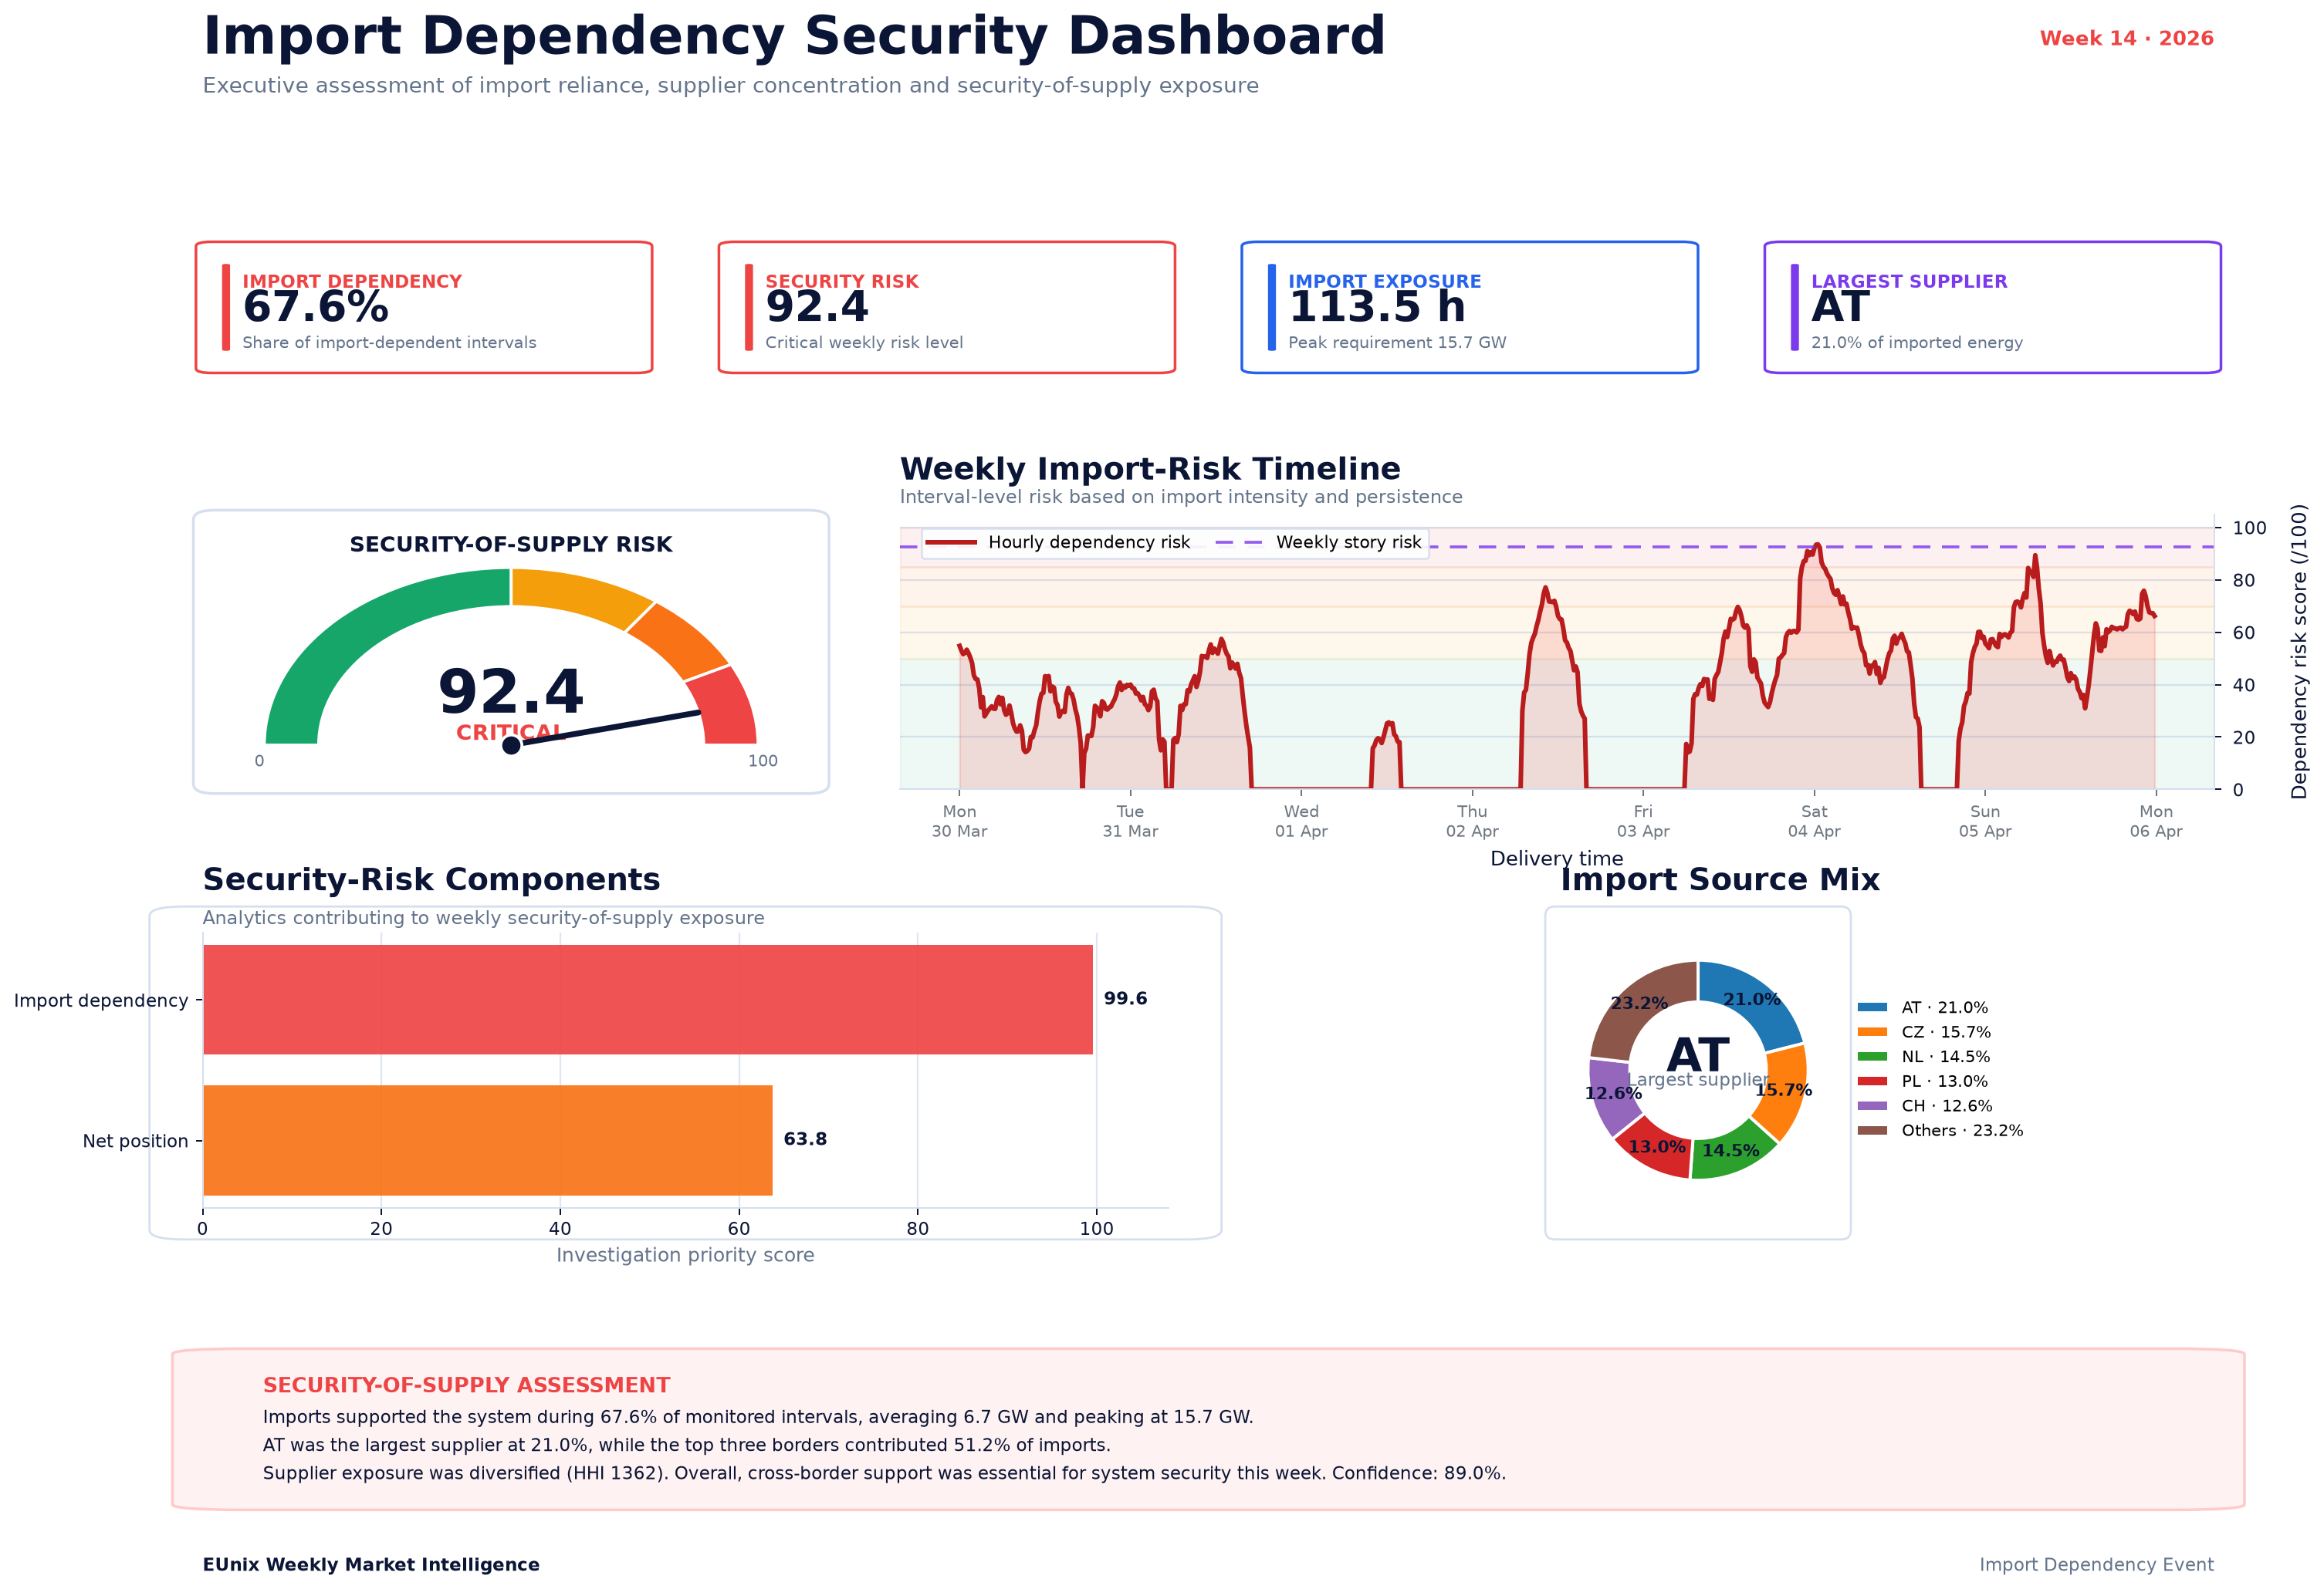Click the NL green legend swatch
The image size is (2324, 1589).
[1872, 1056]
